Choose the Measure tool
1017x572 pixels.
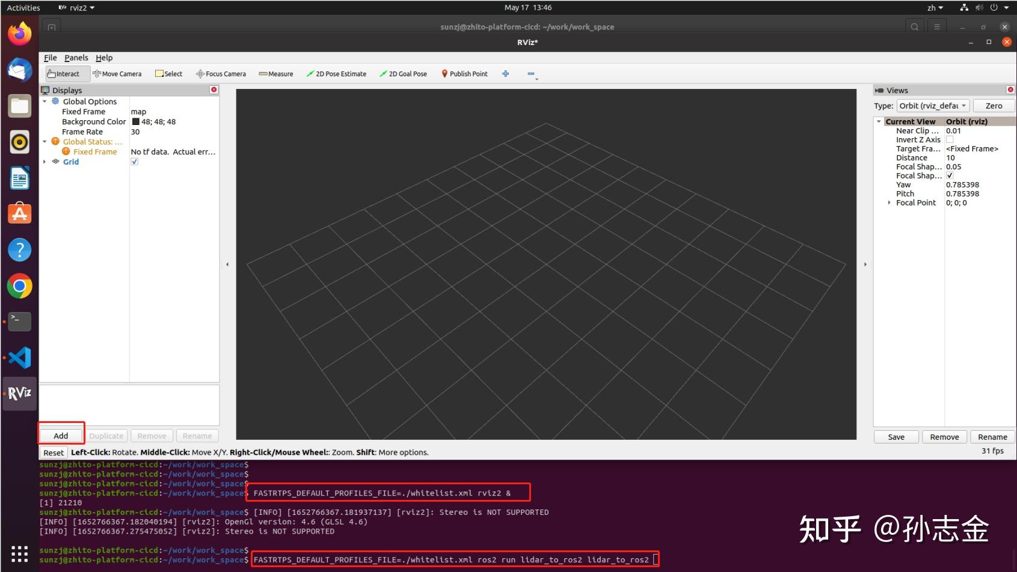click(x=276, y=74)
